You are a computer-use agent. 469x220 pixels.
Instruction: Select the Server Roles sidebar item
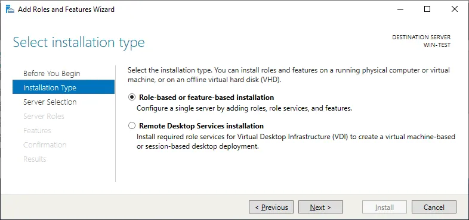click(x=44, y=117)
